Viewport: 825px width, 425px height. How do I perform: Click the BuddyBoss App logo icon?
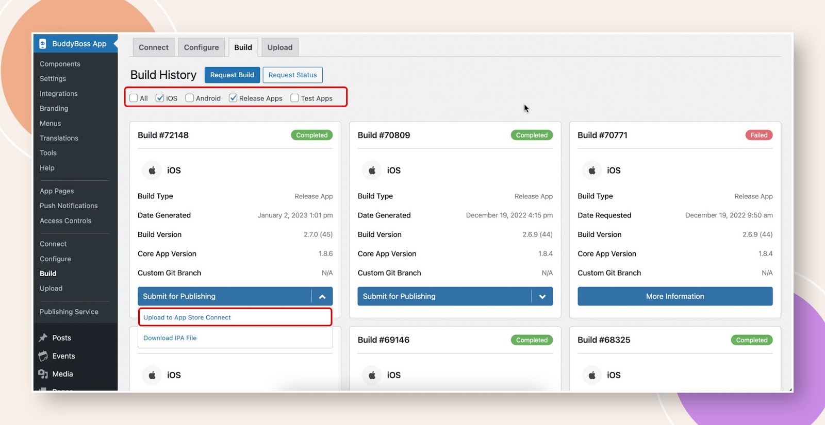tap(43, 44)
